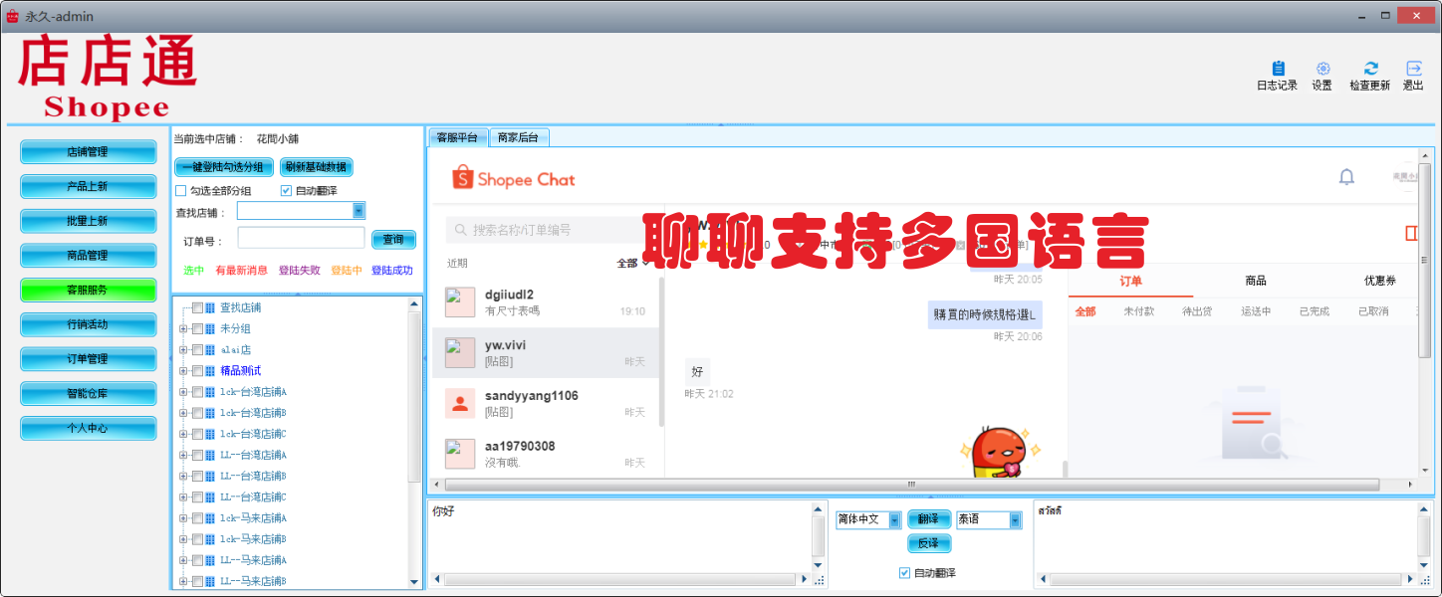Click the app icon in the title bar
Screen dimensions: 1442x597
click(x=12, y=16)
